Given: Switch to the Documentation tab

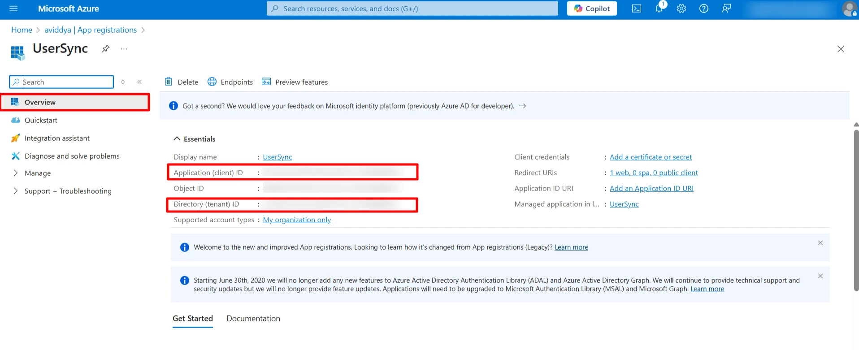Looking at the screenshot, I should (x=253, y=319).
